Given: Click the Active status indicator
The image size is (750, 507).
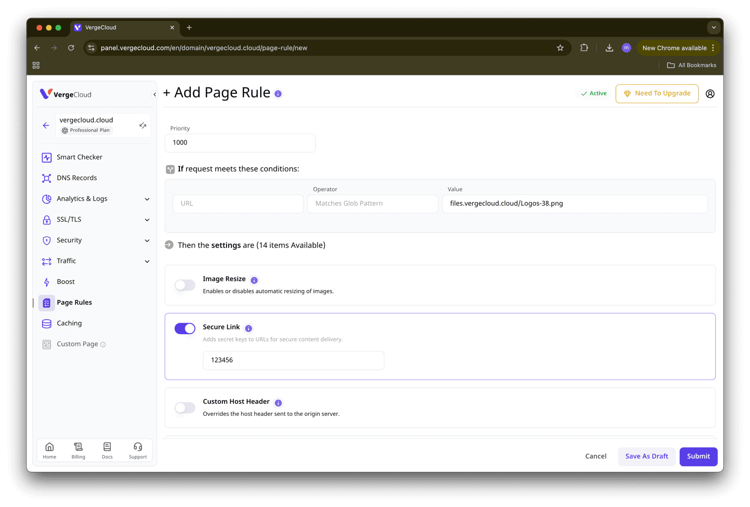Looking at the screenshot, I should (x=594, y=93).
